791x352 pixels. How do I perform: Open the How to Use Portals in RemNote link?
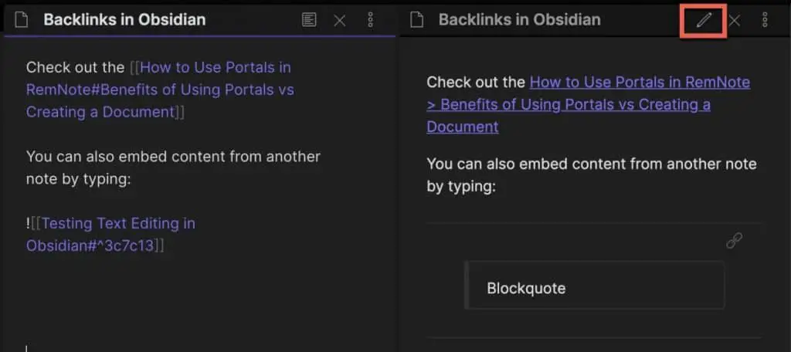click(x=640, y=82)
